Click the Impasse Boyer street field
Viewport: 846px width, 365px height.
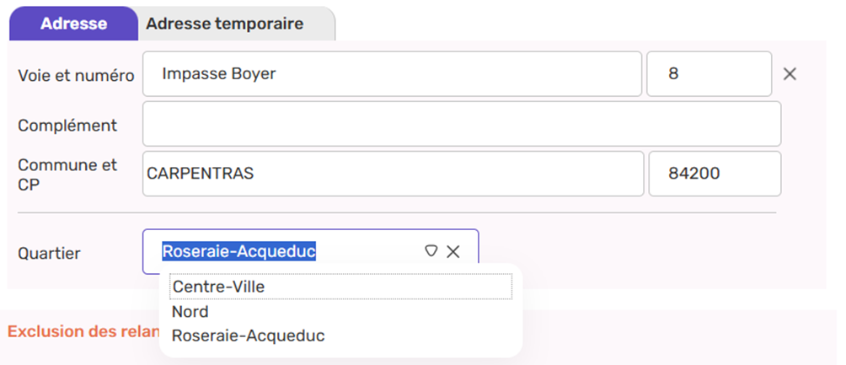click(x=392, y=74)
